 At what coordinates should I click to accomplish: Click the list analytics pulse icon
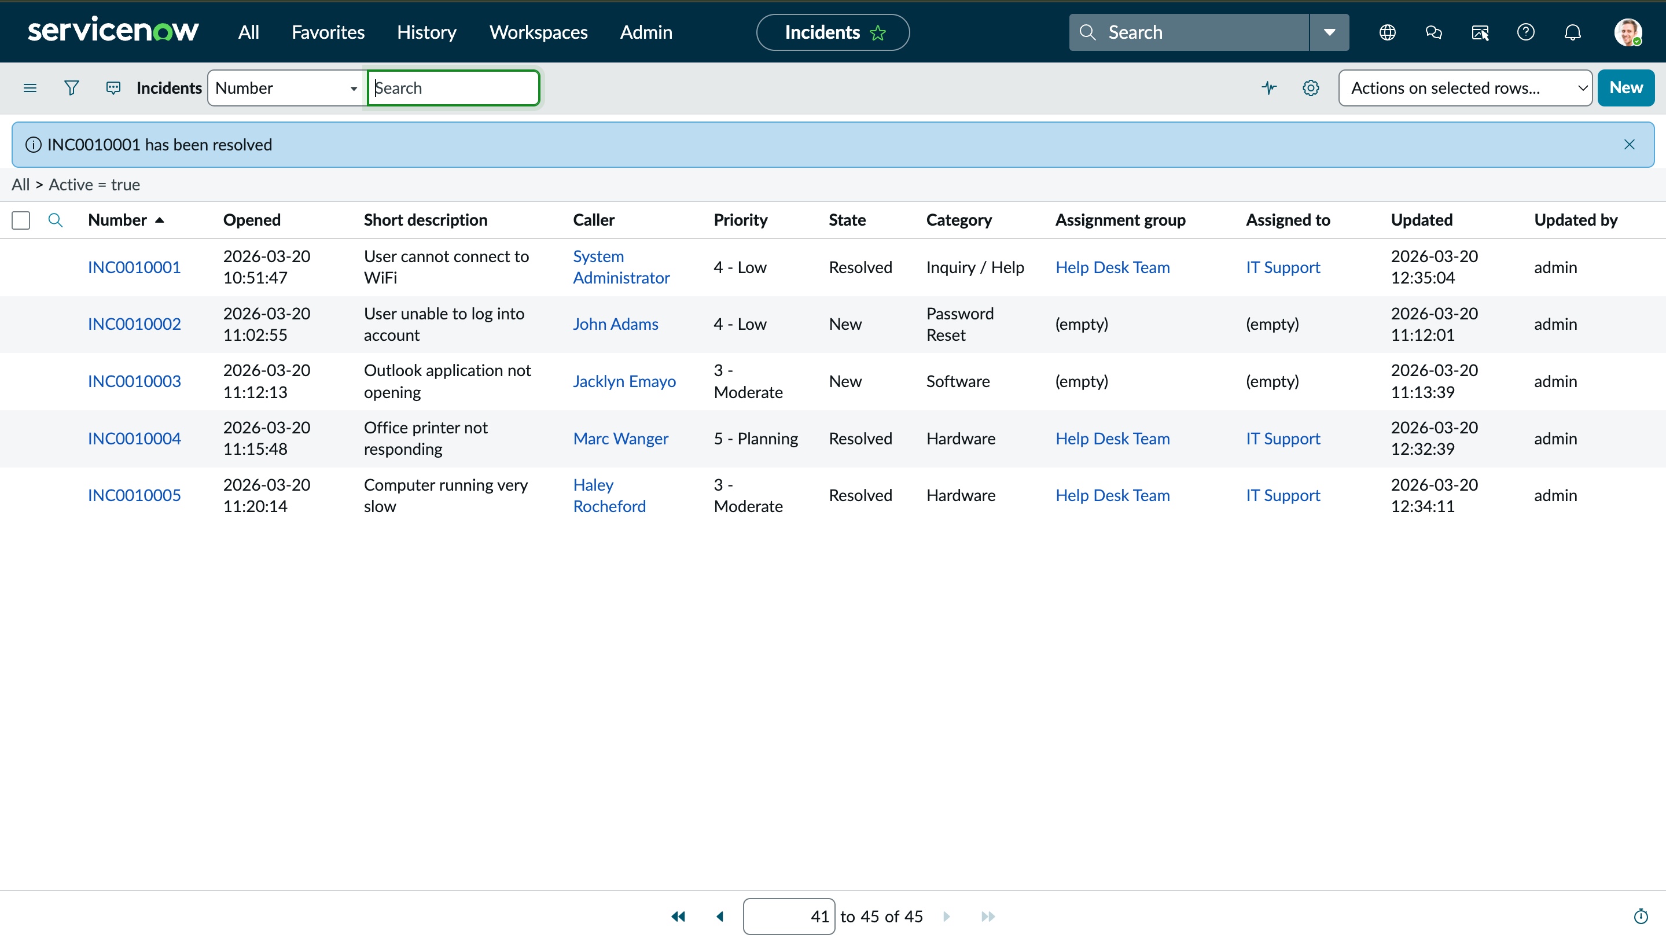pyautogui.click(x=1269, y=87)
